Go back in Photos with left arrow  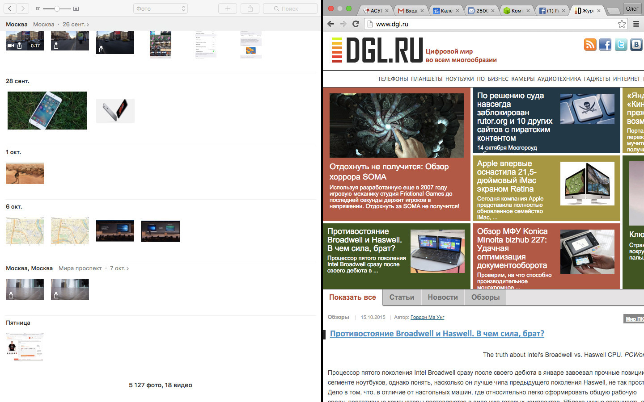10,8
